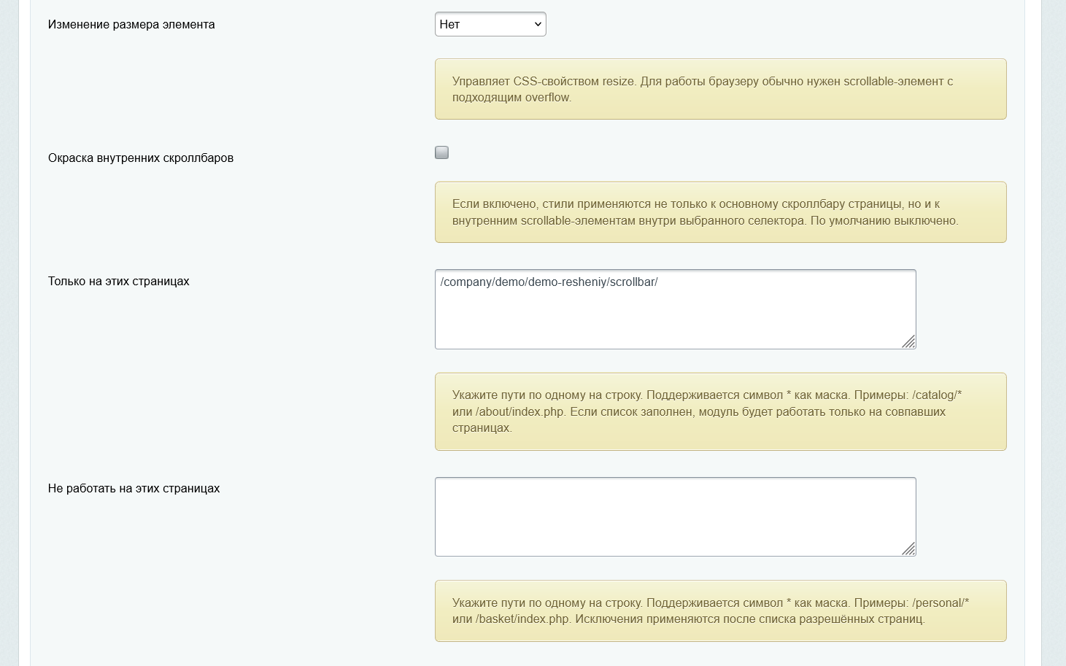The image size is (1066, 666).
Task: Click the 'Изменение размера элемента' label
Action: click(x=131, y=24)
